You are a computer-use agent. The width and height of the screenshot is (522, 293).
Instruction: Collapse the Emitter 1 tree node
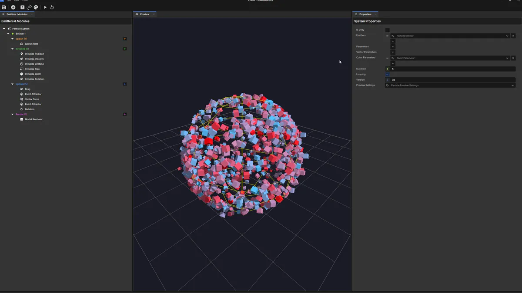(8, 34)
